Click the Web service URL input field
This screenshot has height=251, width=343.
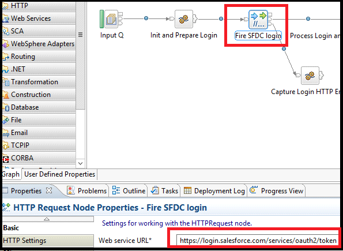coord(257,241)
